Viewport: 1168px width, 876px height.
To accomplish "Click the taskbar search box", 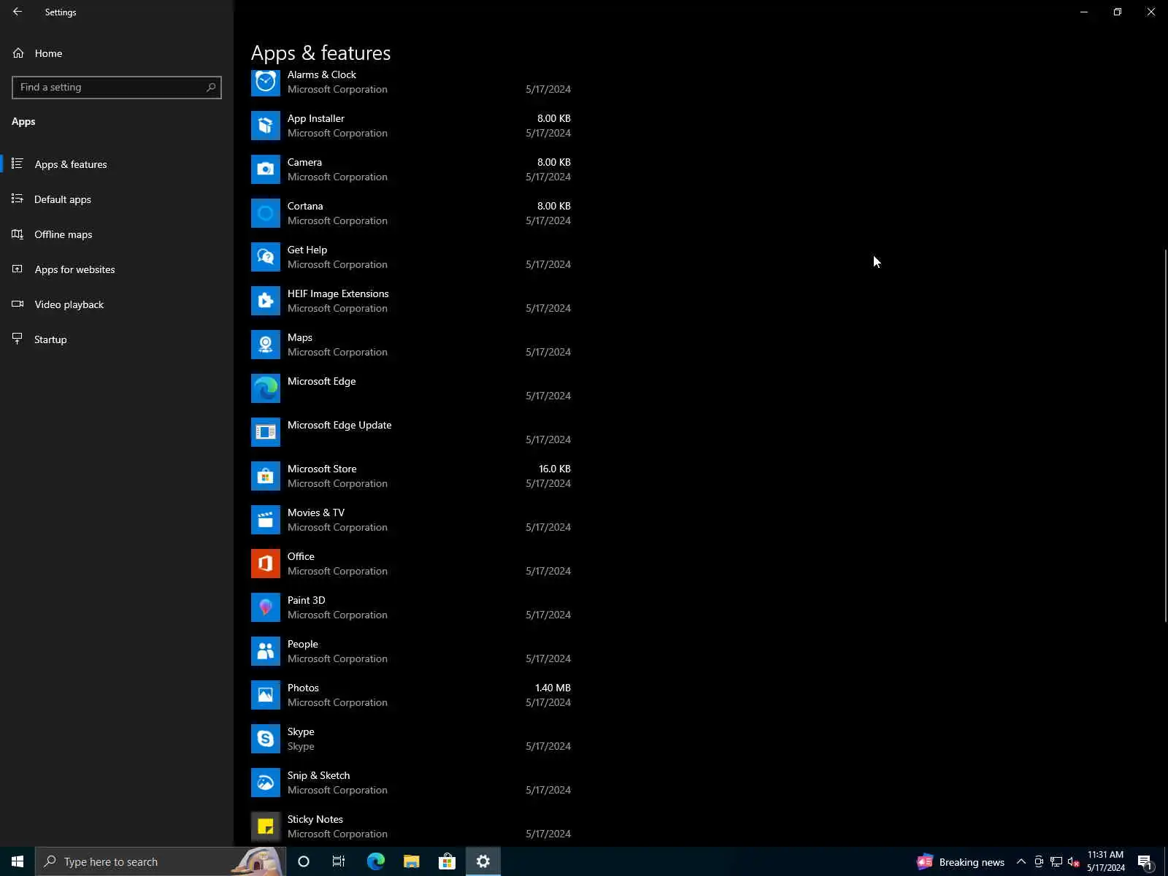I will pos(160,861).
